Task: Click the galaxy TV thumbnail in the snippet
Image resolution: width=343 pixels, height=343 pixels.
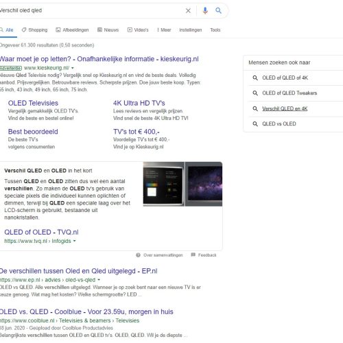Action: pyautogui.click(x=204, y=184)
